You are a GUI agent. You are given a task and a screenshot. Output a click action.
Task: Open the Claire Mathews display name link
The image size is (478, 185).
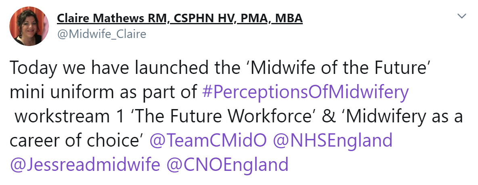(x=180, y=19)
